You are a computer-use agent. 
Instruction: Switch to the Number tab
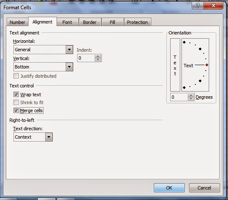18,22
